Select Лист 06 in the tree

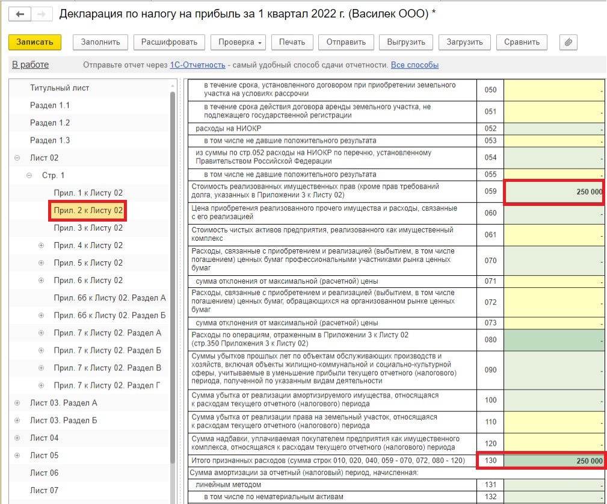click(44, 473)
